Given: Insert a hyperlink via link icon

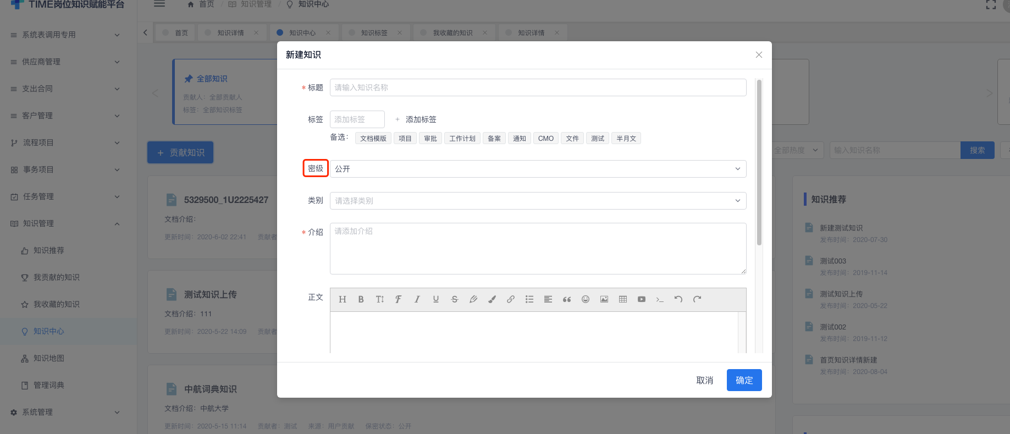Looking at the screenshot, I should point(511,299).
